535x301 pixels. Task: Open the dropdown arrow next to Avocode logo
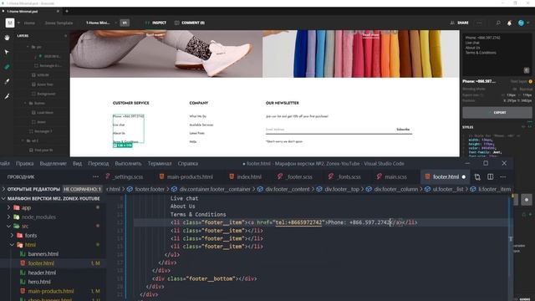click(18, 23)
